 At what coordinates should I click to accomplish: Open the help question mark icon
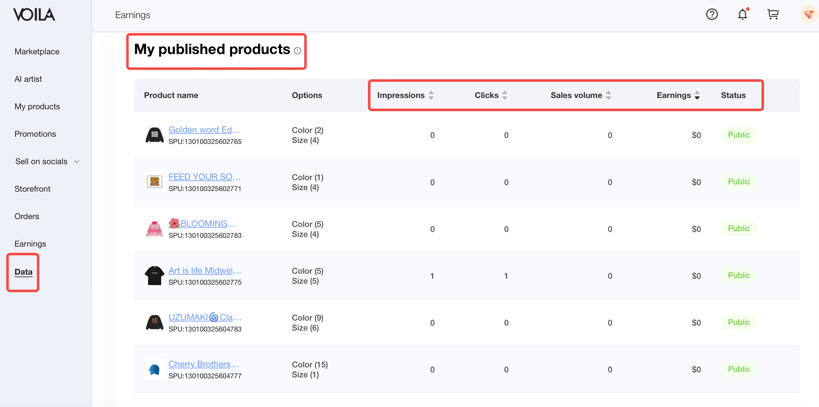point(712,14)
